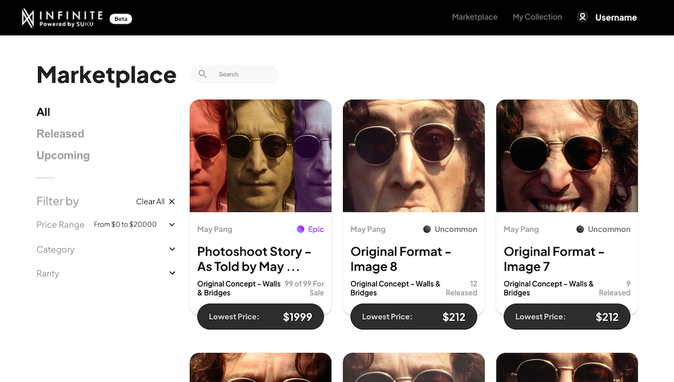Click the Uncommon dot on Image 7 card

pos(580,230)
